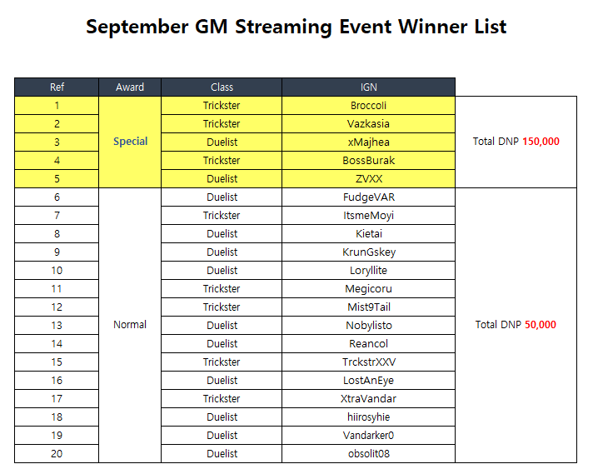Click the Ref column header

click(x=57, y=87)
